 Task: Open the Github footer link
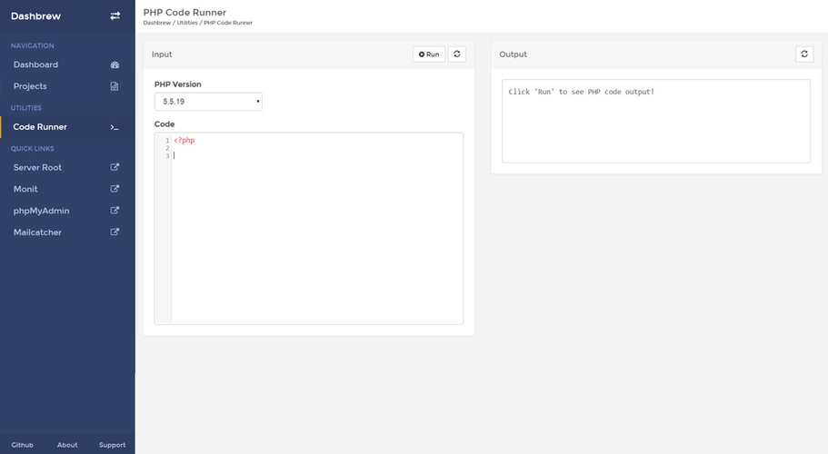(x=23, y=445)
